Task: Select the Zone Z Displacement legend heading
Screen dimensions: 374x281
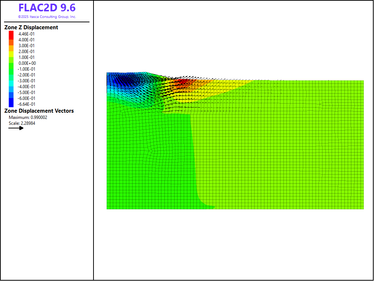Action: coord(31,27)
